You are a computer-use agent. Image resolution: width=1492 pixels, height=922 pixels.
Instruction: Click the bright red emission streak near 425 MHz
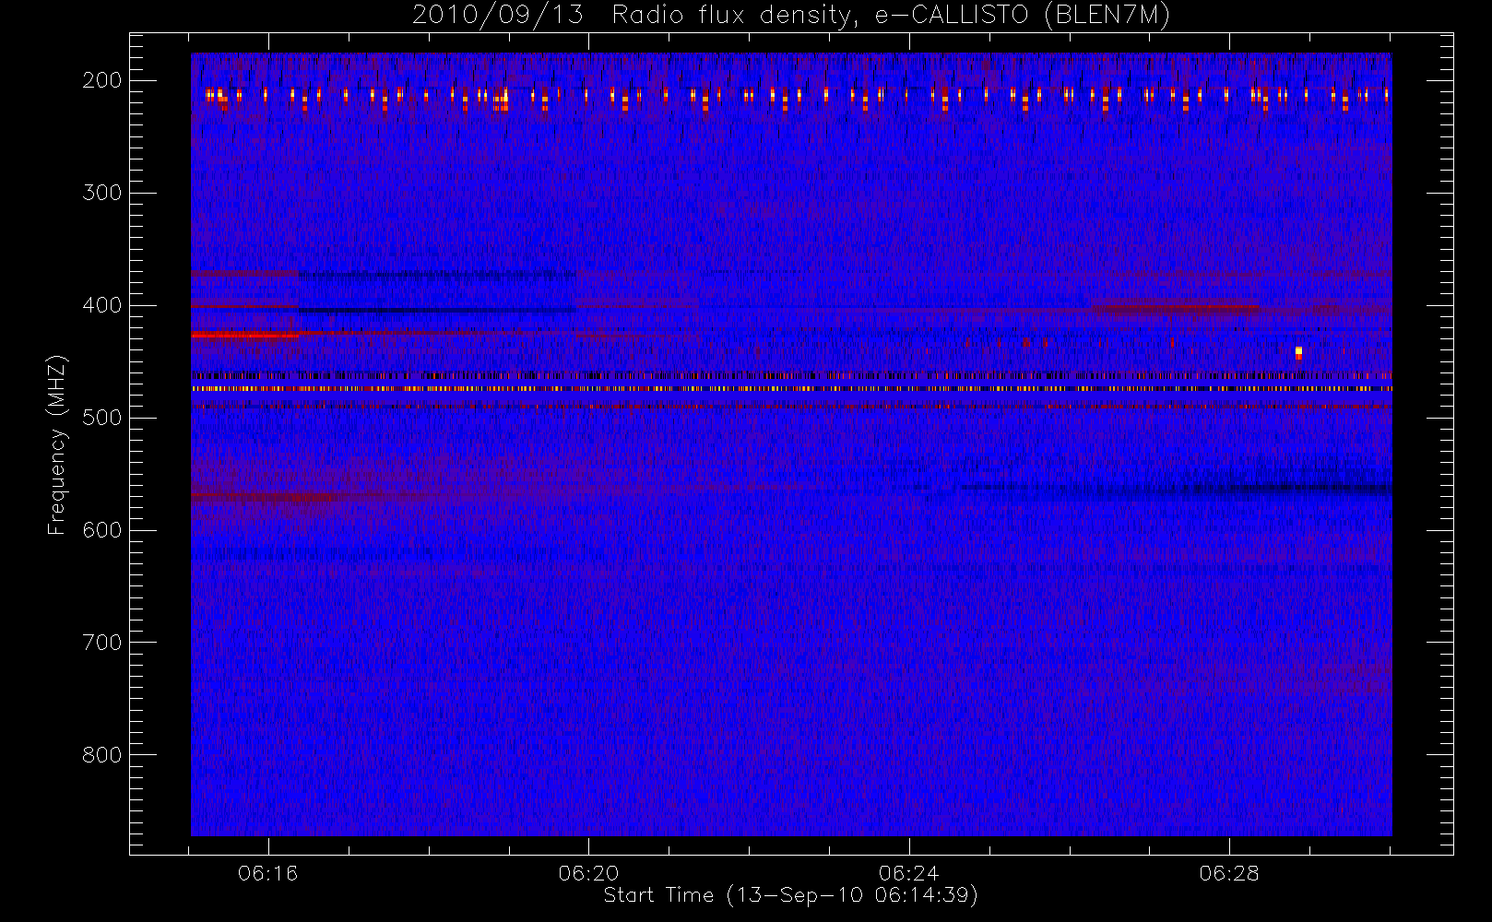[245, 336]
